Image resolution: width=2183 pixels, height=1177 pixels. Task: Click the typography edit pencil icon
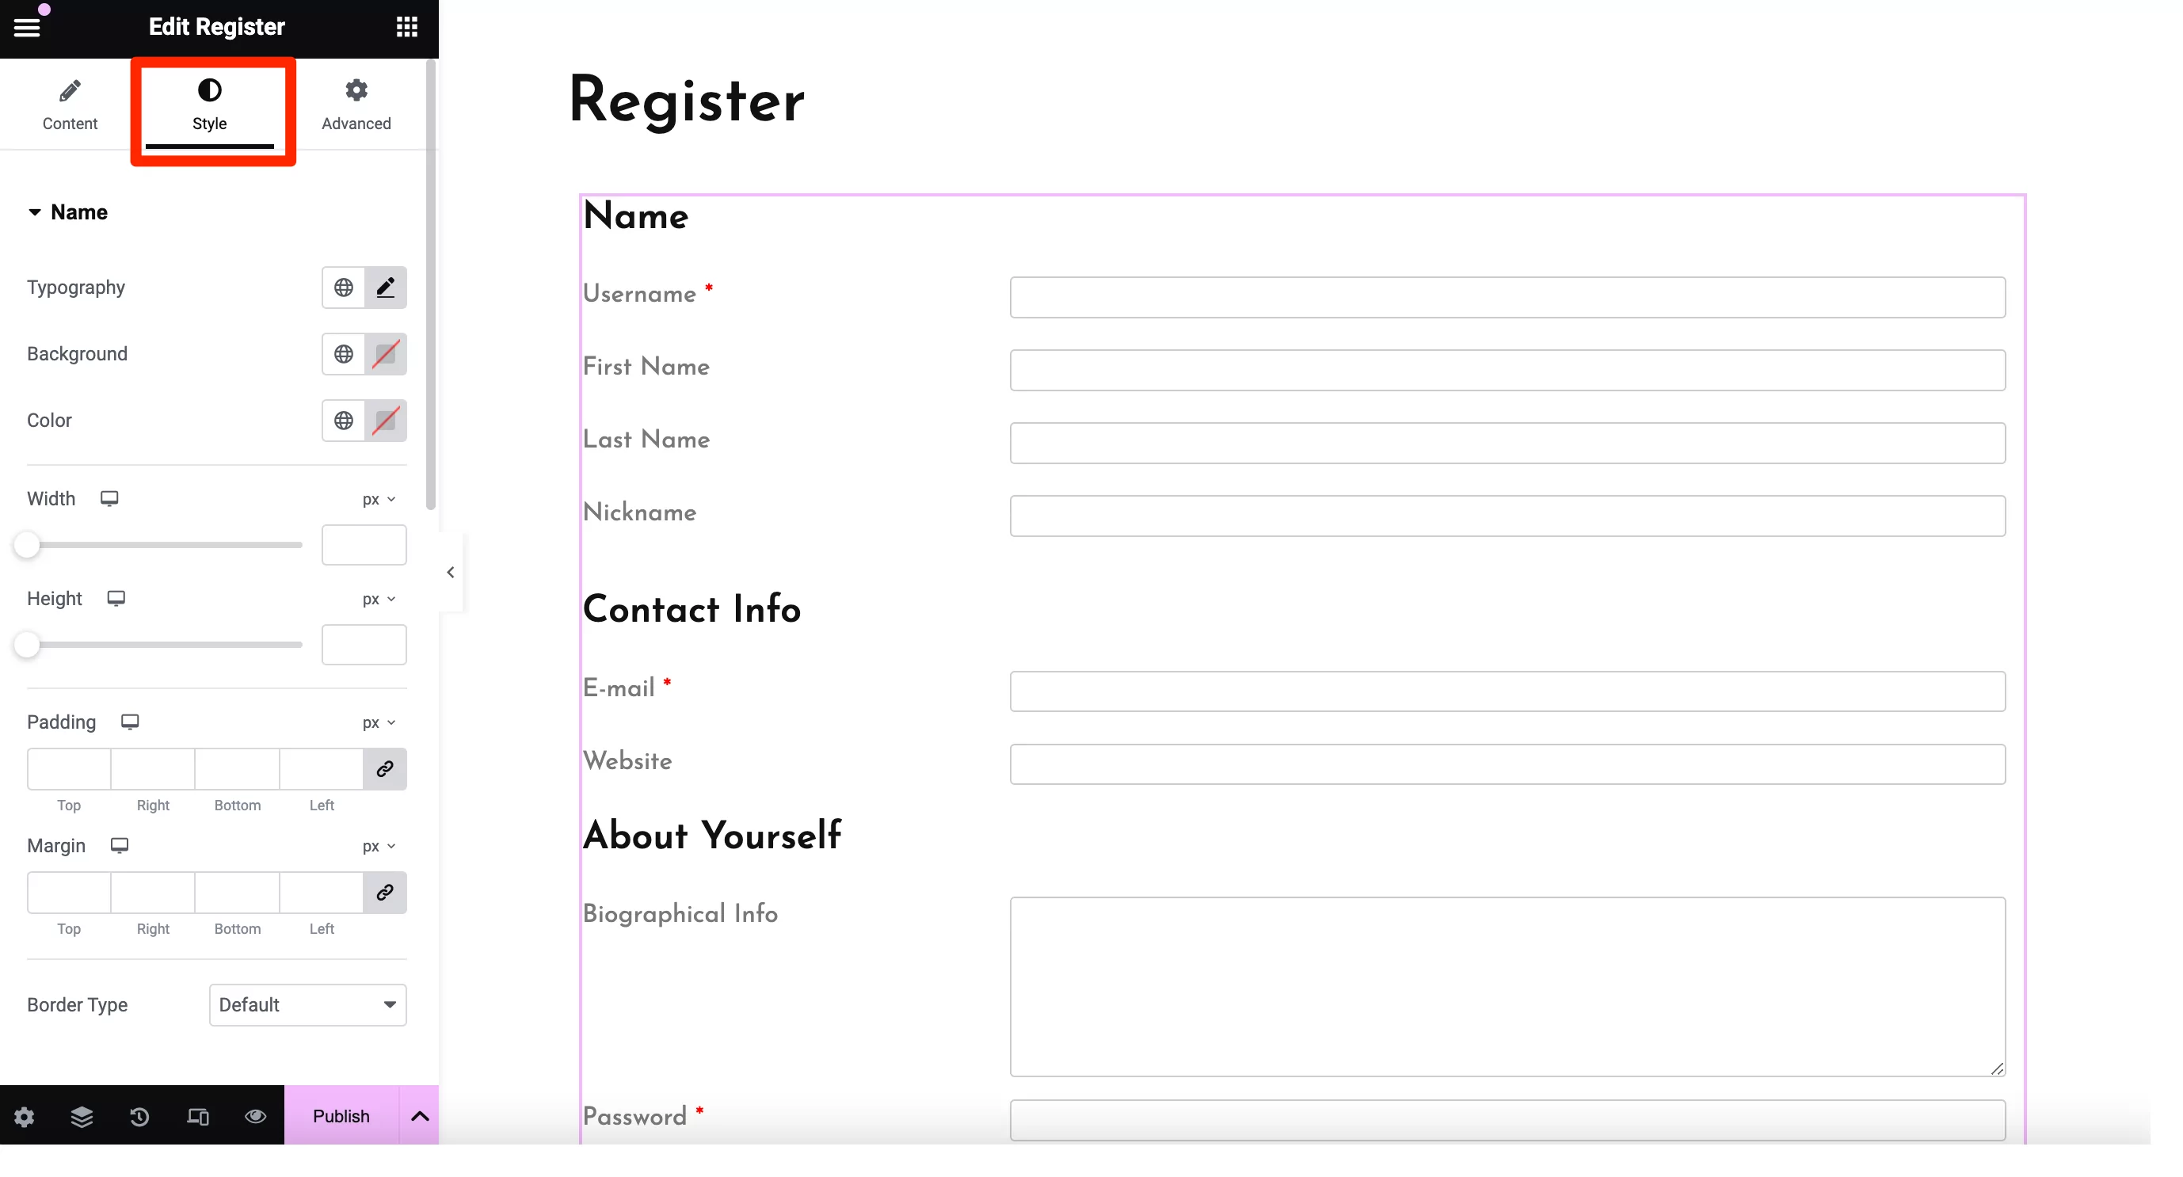point(386,287)
